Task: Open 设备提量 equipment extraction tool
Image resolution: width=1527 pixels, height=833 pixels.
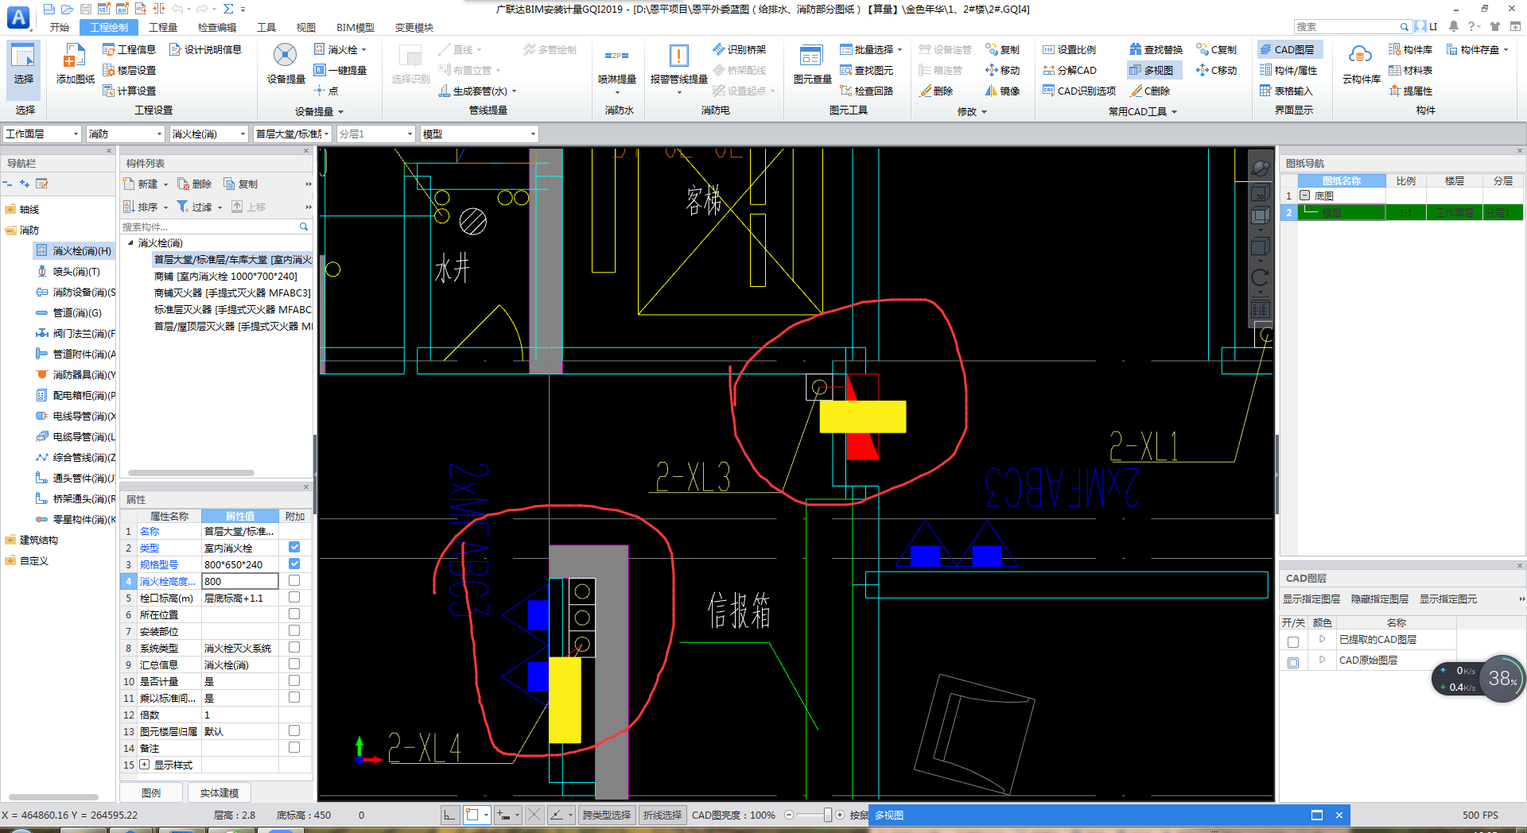Action: (x=286, y=64)
